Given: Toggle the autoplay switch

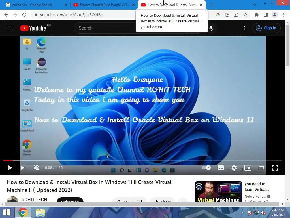Looking at the screenshot, I should coord(206,168).
